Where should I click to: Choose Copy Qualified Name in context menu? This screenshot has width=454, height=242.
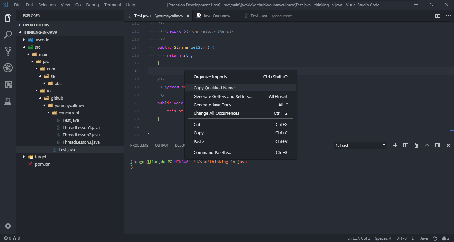(x=241, y=88)
